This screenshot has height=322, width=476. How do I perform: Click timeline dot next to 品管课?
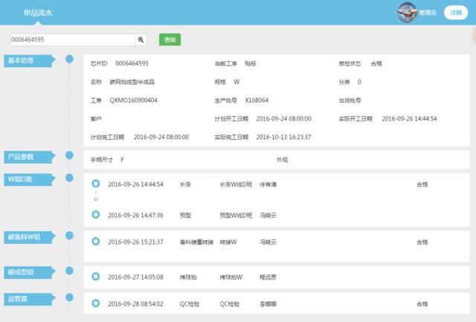coord(69,297)
